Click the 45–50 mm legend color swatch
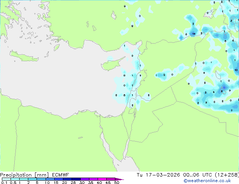Screen dimensions: 239x184 pos(111,179)
